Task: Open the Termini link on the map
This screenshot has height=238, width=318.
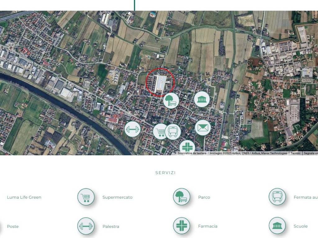Action: click(x=295, y=153)
